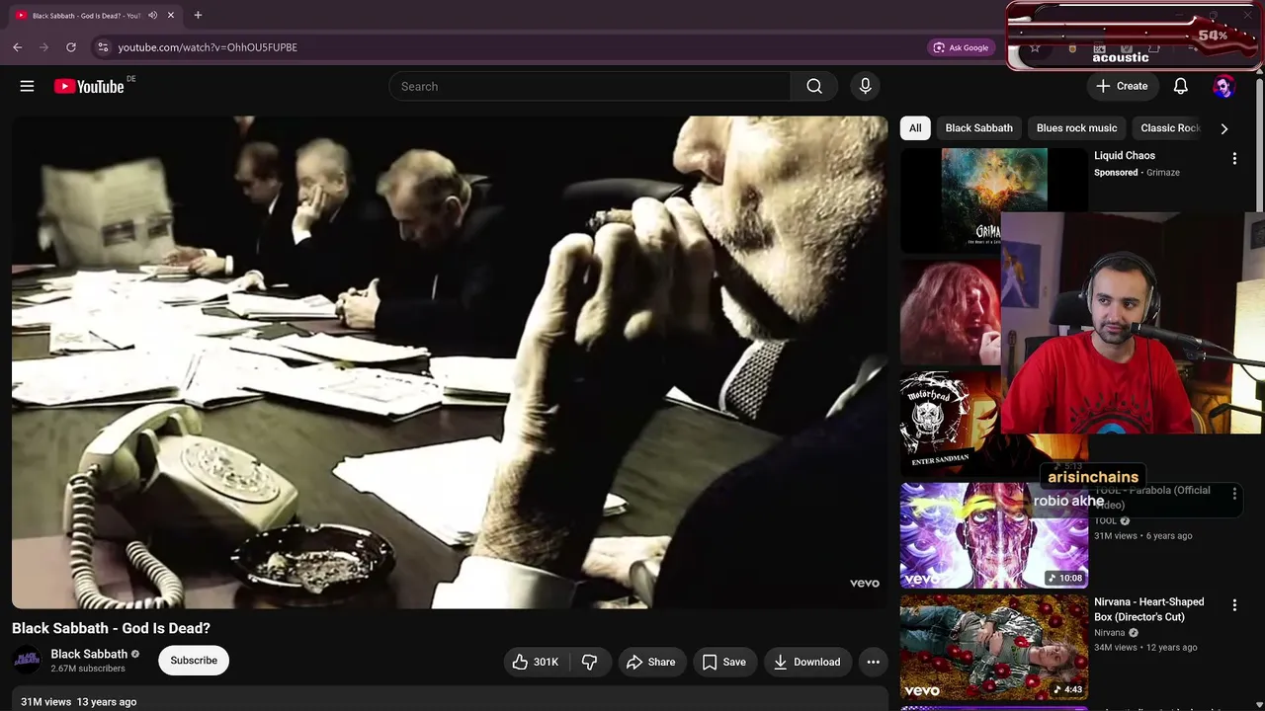The width and height of the screenshot is (1265, 711).
Task: Click the Ask Google button
Action: point(961,47)
